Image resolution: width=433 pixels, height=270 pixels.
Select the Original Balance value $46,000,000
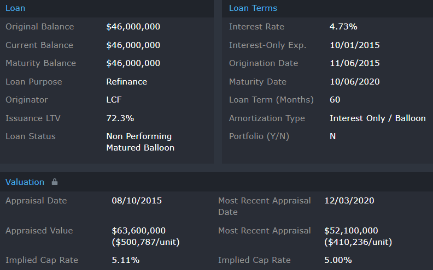[x=133, y=27]
